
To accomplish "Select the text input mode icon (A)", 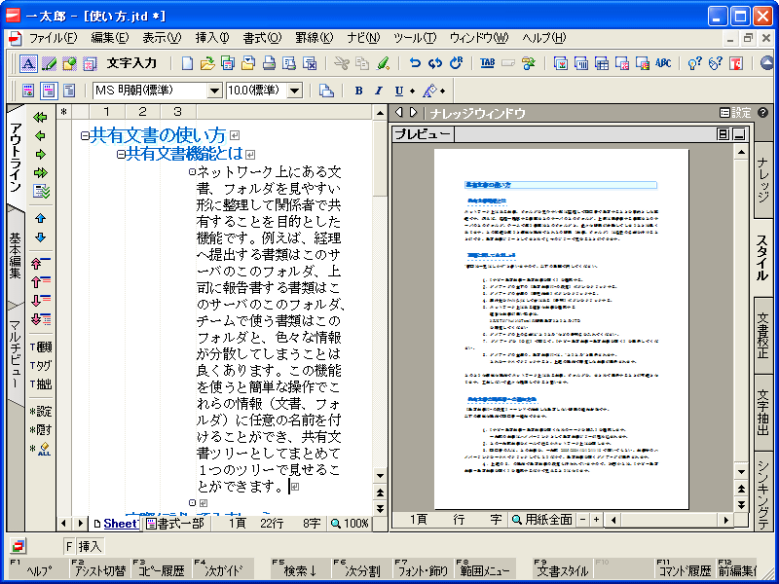I will coord(28,63).
